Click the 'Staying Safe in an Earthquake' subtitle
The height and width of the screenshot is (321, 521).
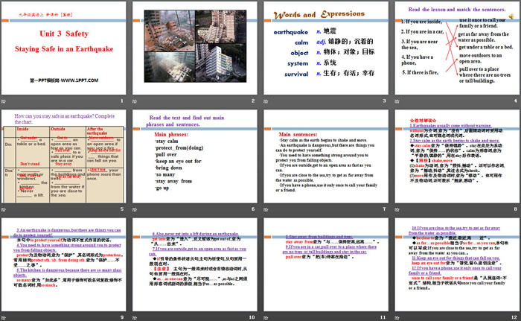pos(65,47)
